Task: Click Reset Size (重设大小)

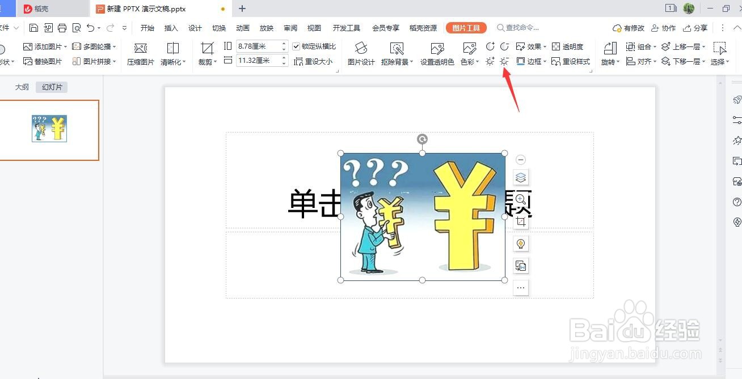Action: (x=313, y=61)
